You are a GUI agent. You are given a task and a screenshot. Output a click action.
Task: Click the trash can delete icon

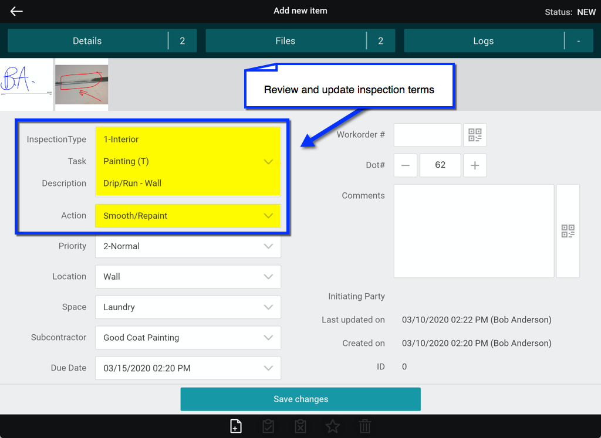[365, 426]
